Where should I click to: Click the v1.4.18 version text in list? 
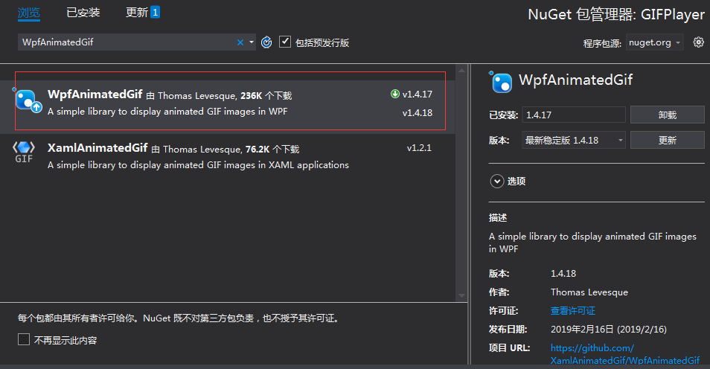(417, 113)
